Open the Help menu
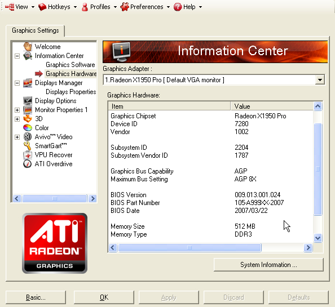 [188, 7]
